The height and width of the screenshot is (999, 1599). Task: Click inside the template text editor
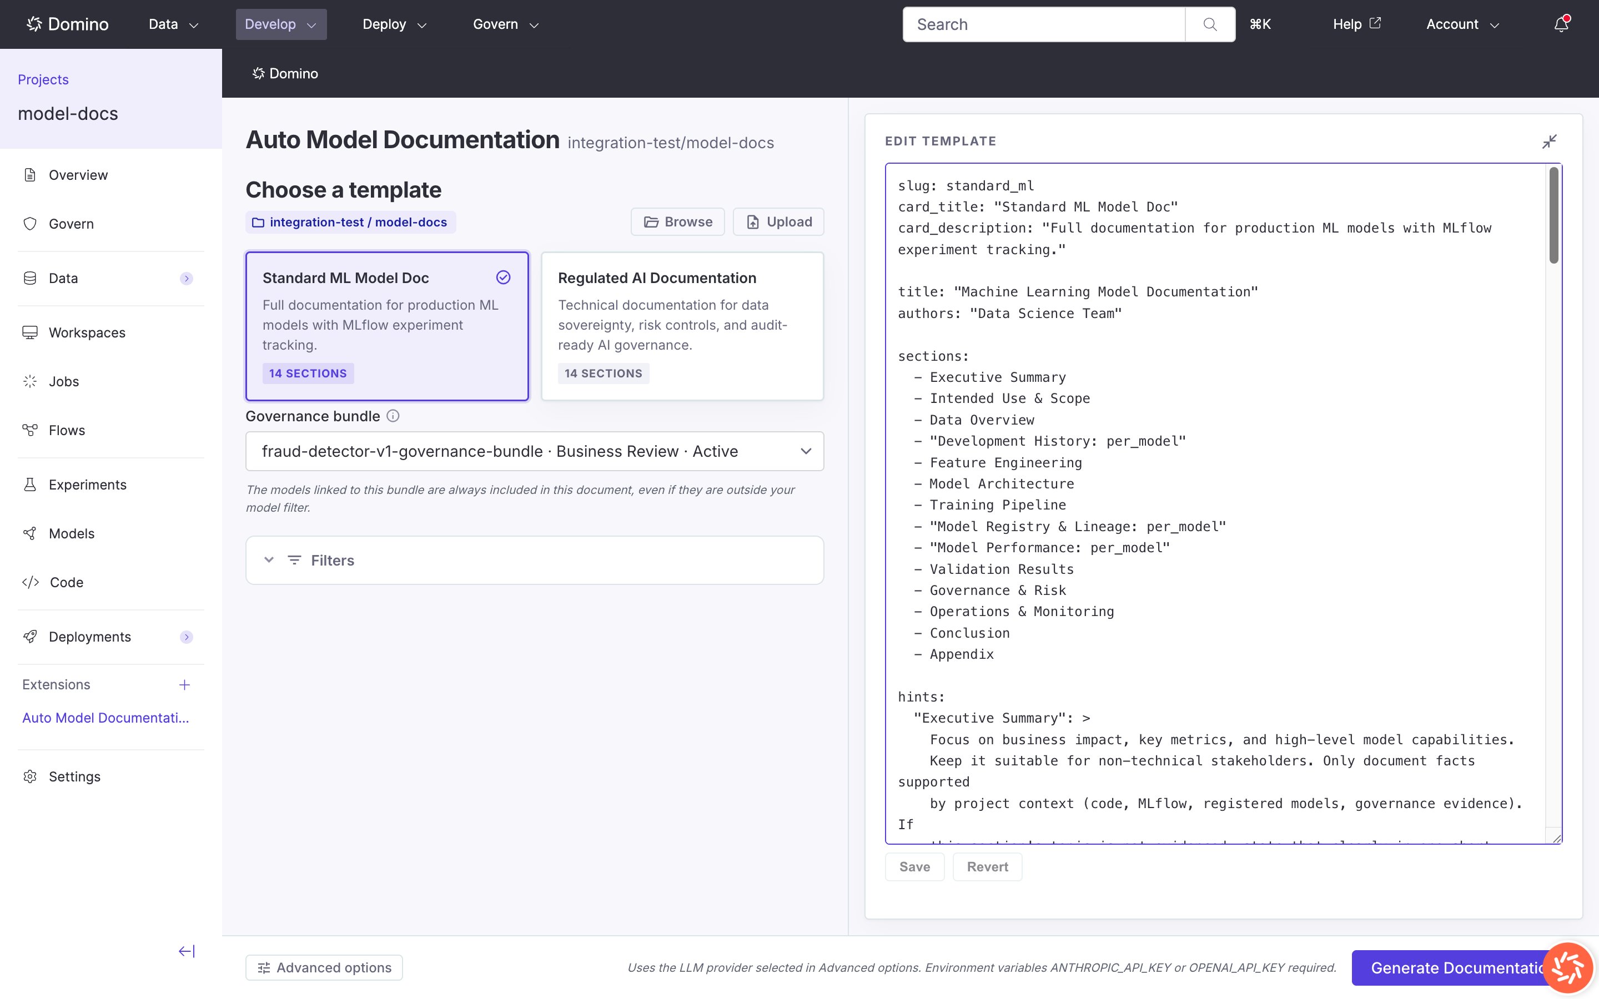pyautogui.click(x=1216, y=503)
